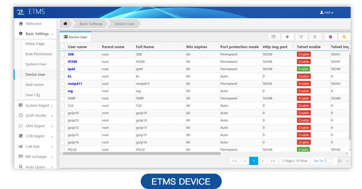Click the orange magnifier search icon
This screenshot has height=189, width=362.
point(344,37)
